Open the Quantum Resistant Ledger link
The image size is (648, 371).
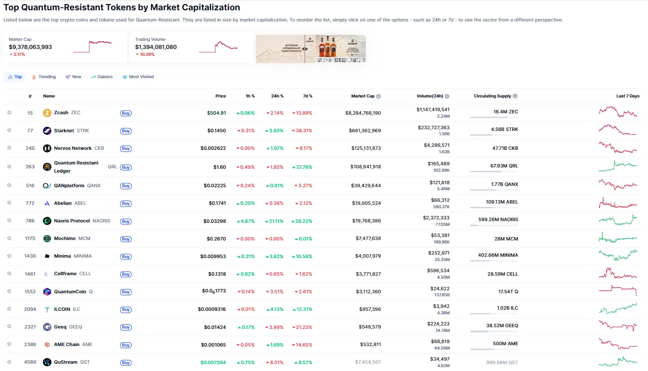(x=76, y=167)
